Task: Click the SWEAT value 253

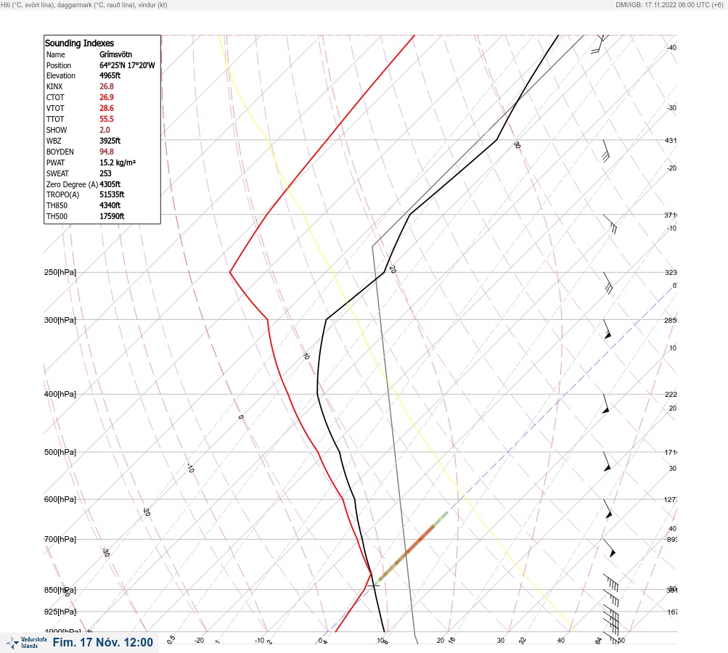Action: pyautogui.click(x=105, y=173)
